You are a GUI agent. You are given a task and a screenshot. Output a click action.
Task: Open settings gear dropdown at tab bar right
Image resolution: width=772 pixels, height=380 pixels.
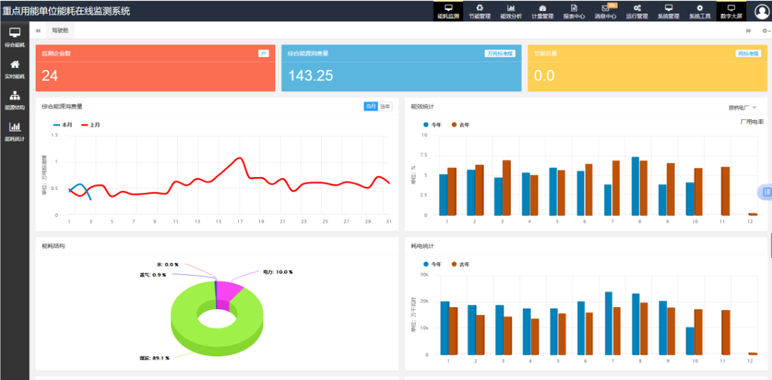(x=766, y=30)
